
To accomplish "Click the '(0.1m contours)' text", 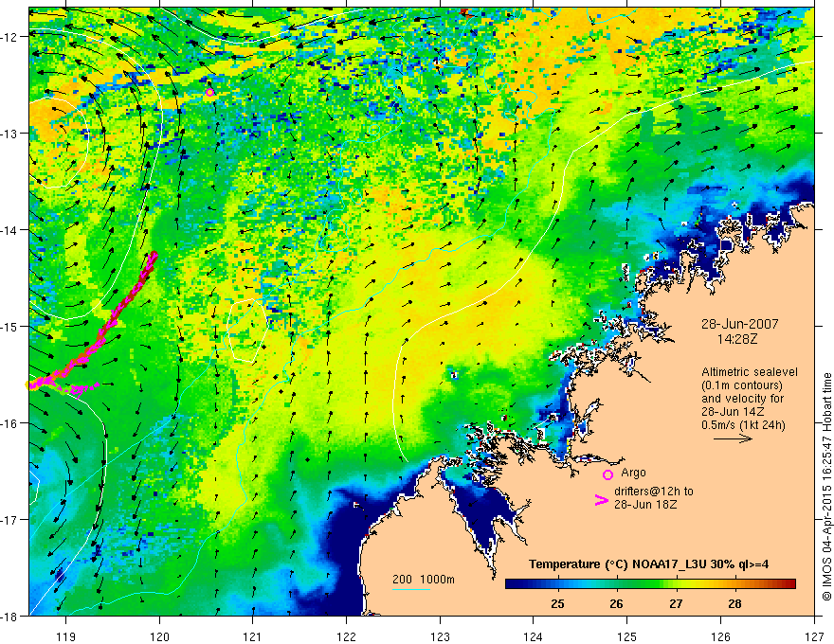I will [741, 385].
